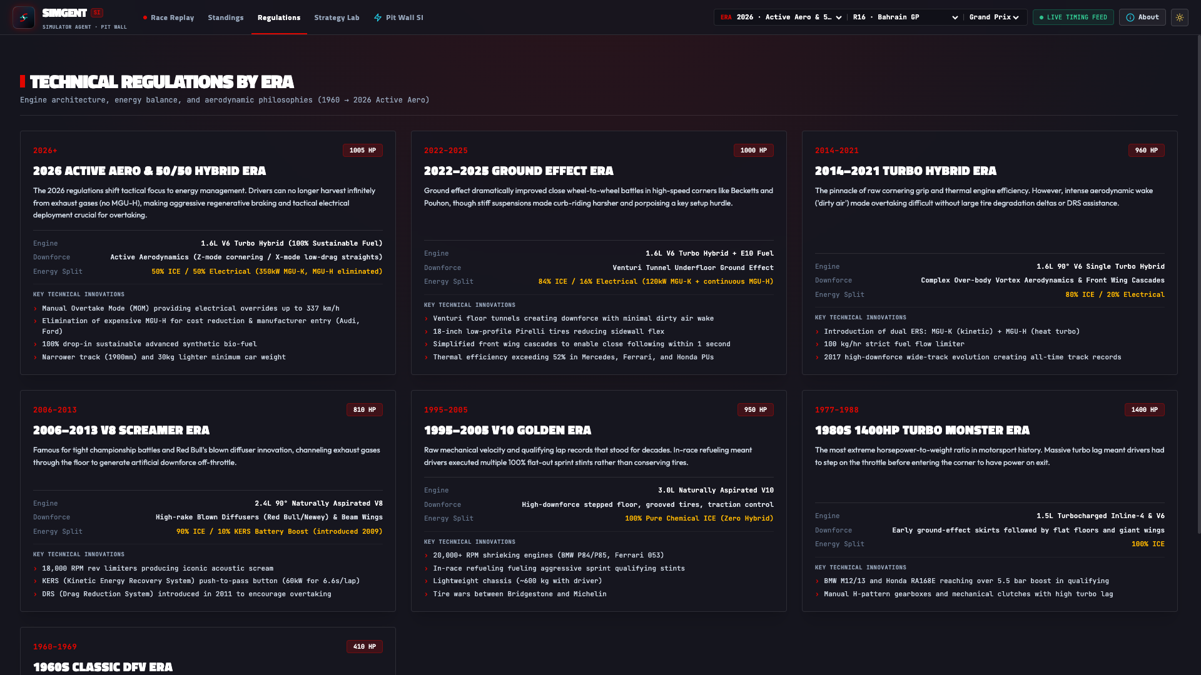Click the 410 HP badge
This screenshot has width=1201, height=675.
(x=365, y=647)
